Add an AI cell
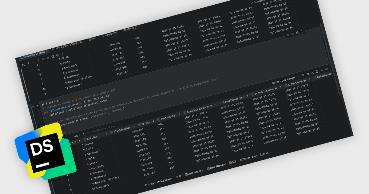The image size is (369, 194). pyautogui.click(x=179, y=177)
